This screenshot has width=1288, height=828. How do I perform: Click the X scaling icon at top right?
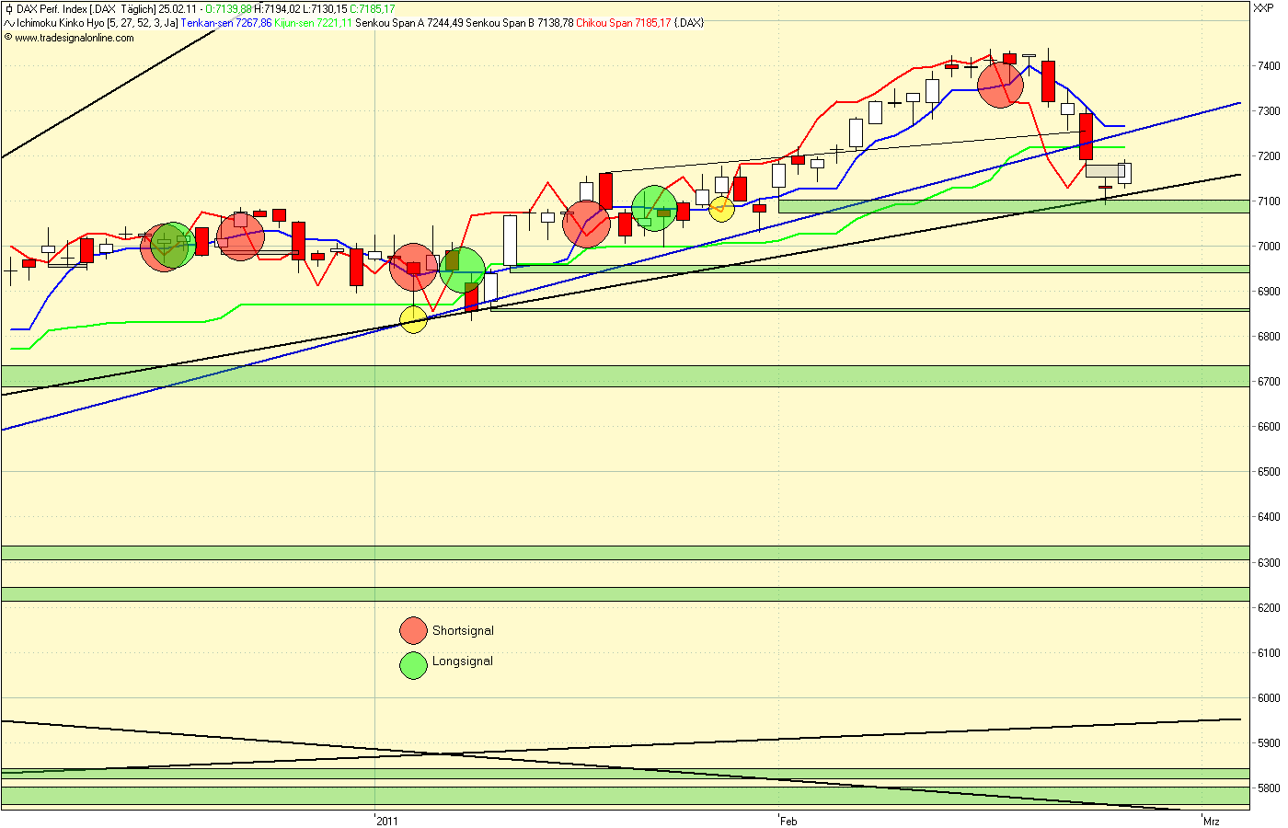pyautogui.click(x=1259, y=7)
